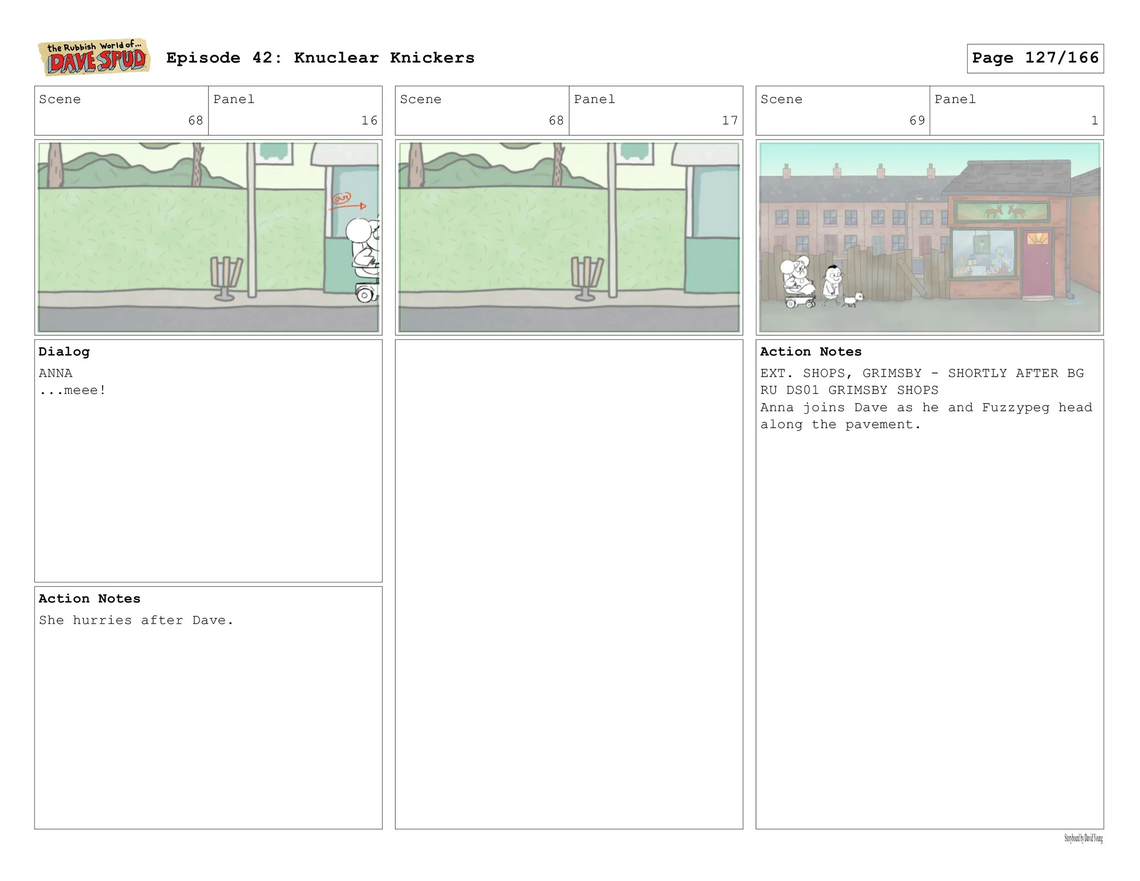This screenshot has height=881, width=1140.
Task: Click the '...meee!' dialog line
Action: tap(73, 390)
